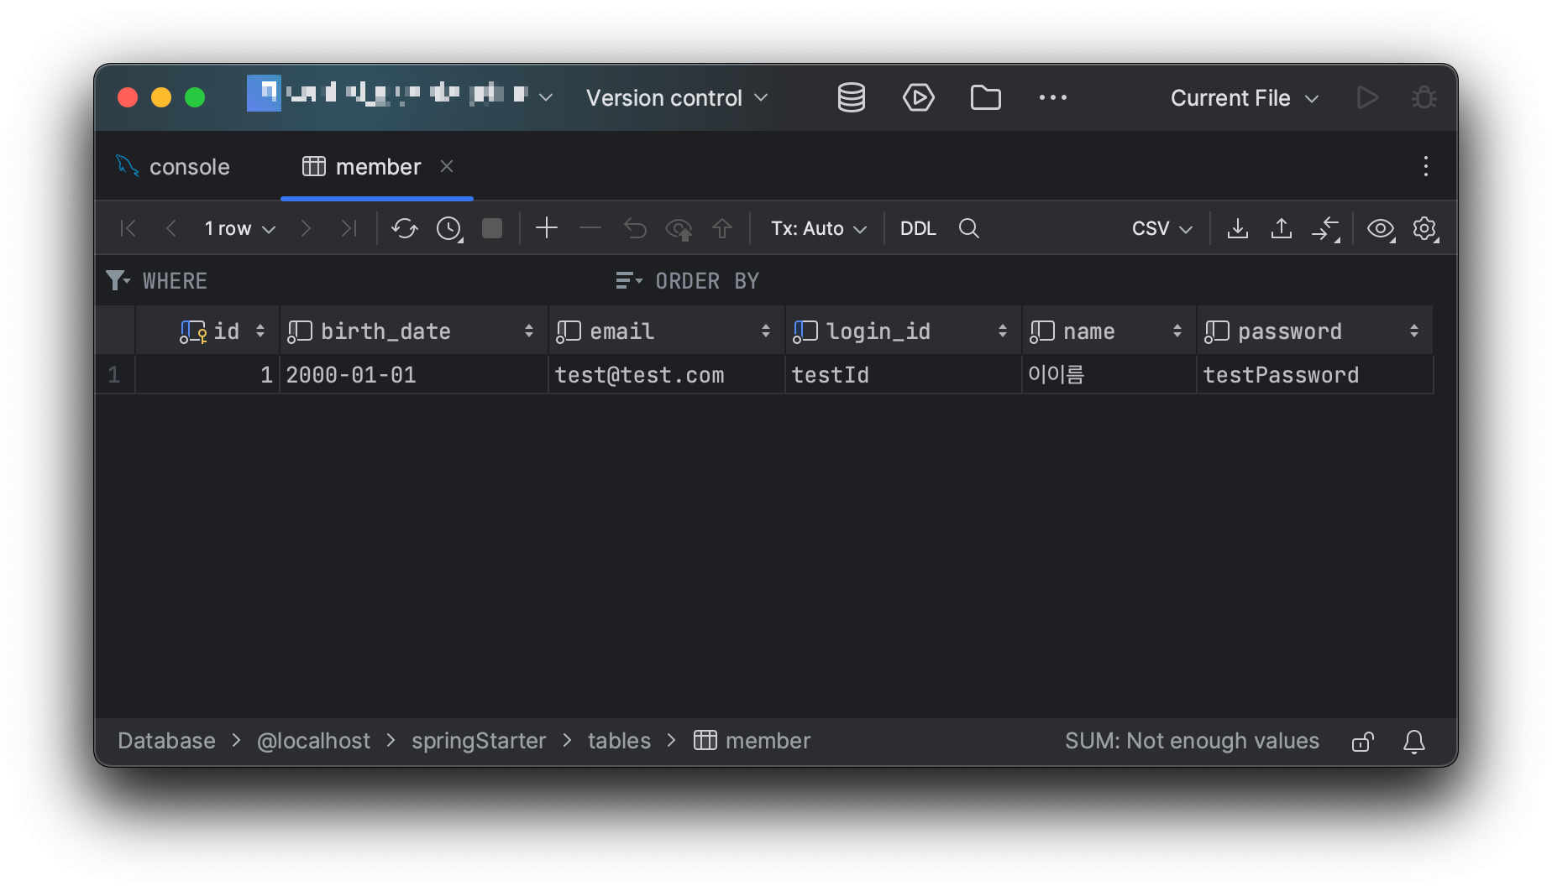Select the test@test.com email cell

pos(666,375)
